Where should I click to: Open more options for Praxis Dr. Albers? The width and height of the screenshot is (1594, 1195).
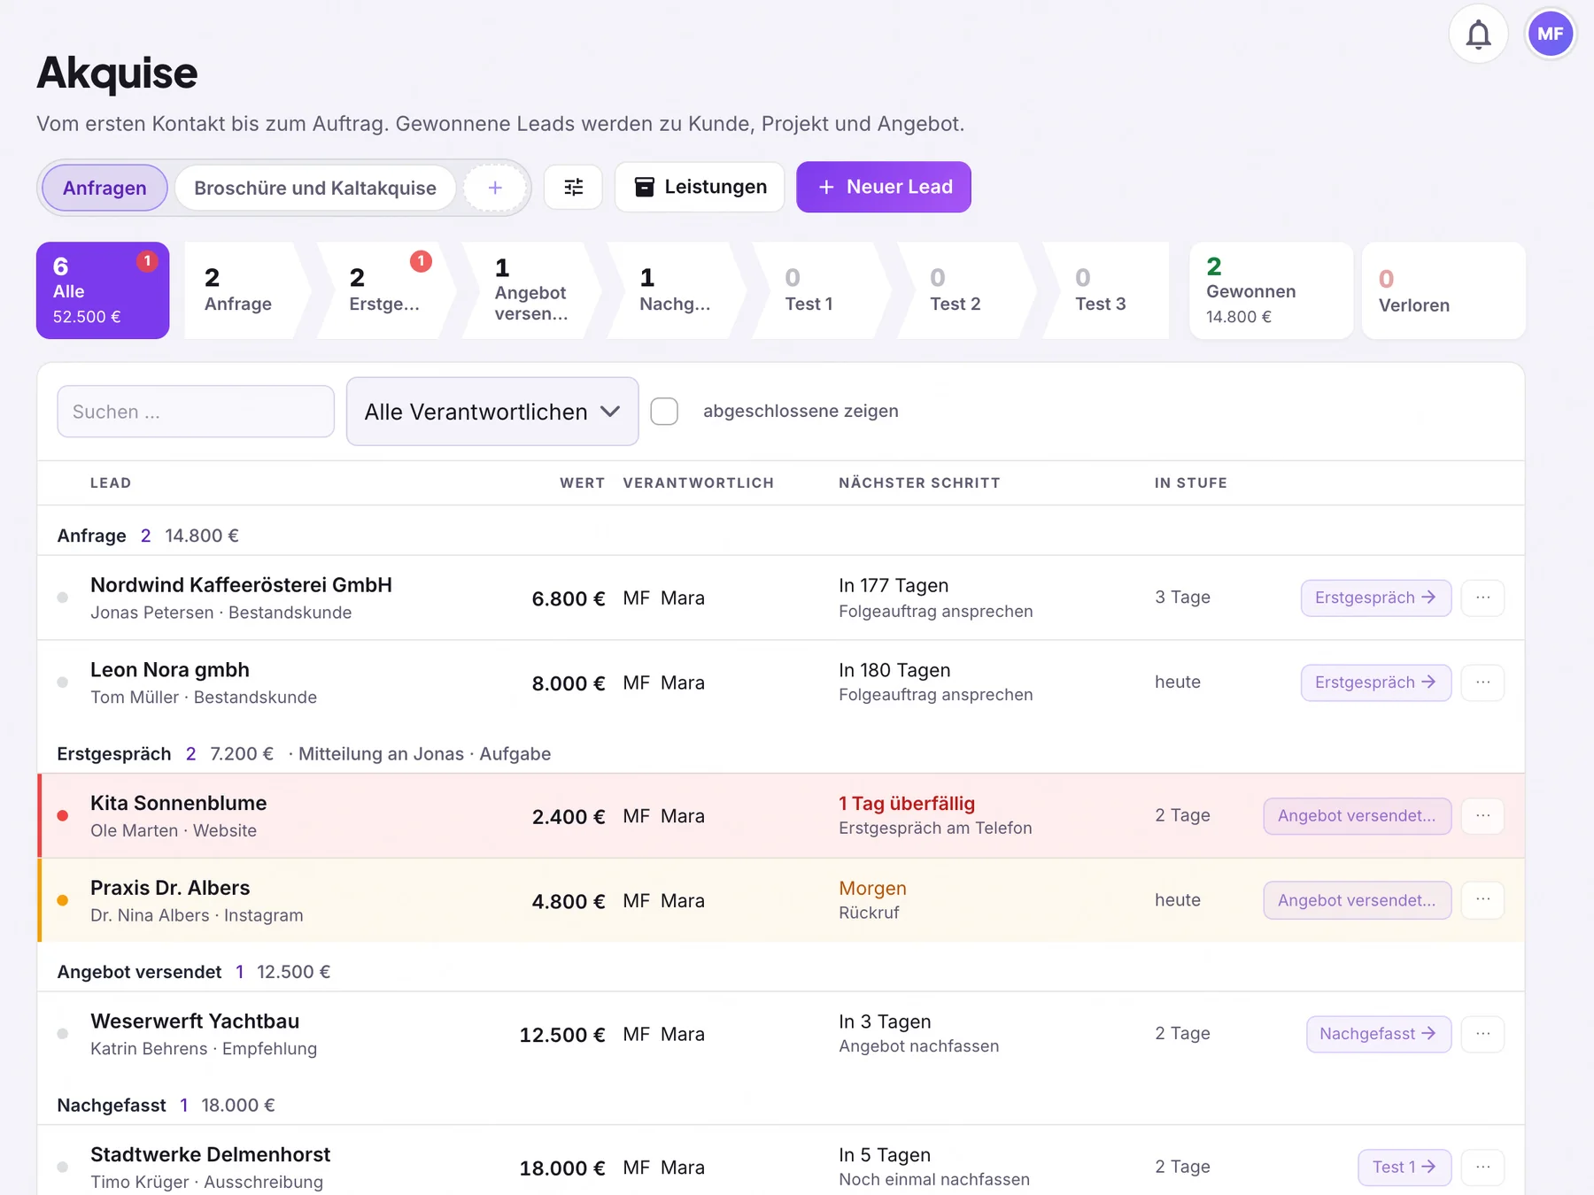(1482, 900)
